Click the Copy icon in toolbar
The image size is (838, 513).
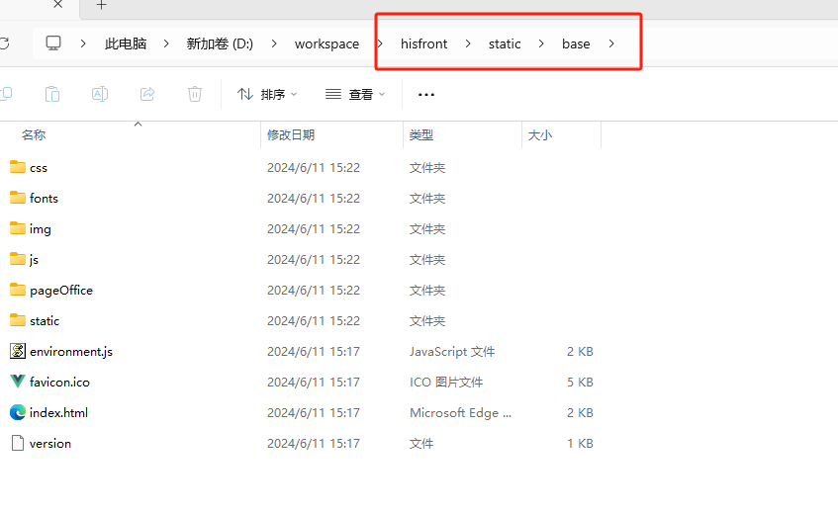5,94
